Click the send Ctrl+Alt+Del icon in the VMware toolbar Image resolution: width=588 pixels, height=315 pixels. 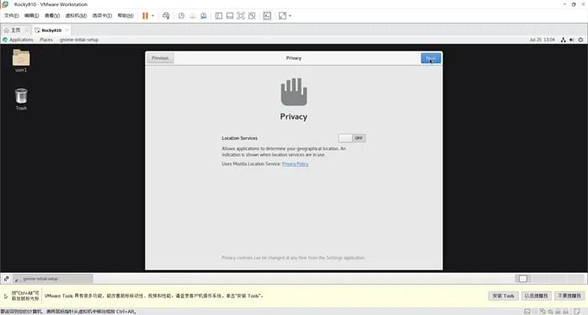(x=166, y=16)
